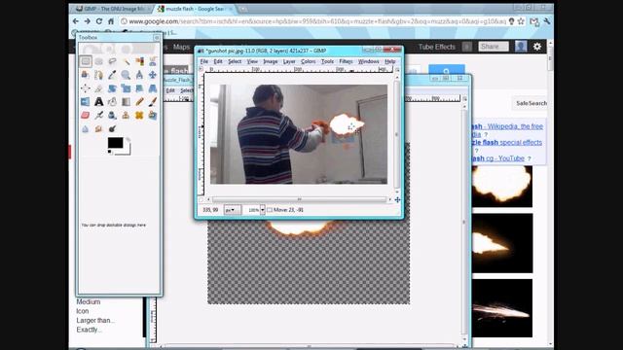This screenshot has width=623, height=350.
Task: Select the Blur/Sharpen tool
Action: tap(86, 128)
